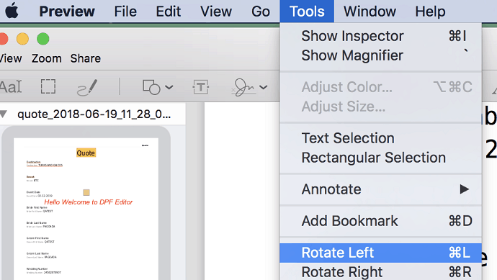Screen dimensions: 497x280
Task: Click the View toolbar label under window buttons
Action: point(11,58)
